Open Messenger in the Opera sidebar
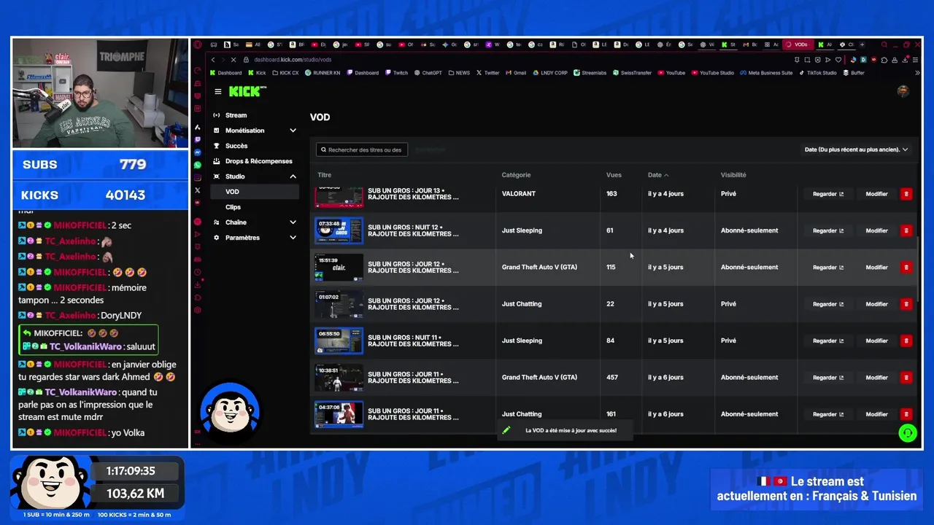 point(198,152)
